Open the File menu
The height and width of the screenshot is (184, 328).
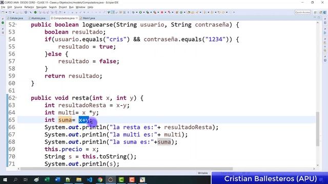pos(3,7)
